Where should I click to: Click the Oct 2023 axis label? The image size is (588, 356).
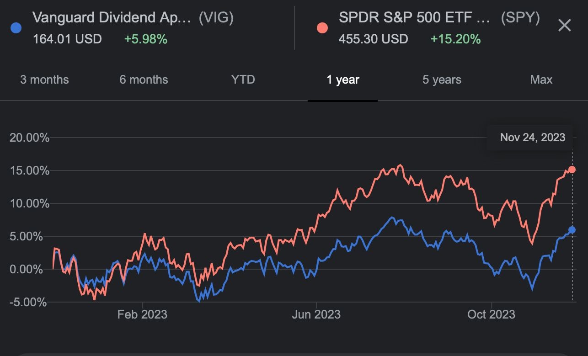491,314
